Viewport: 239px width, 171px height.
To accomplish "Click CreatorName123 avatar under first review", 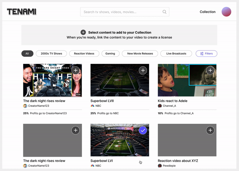I will (25, 106).
